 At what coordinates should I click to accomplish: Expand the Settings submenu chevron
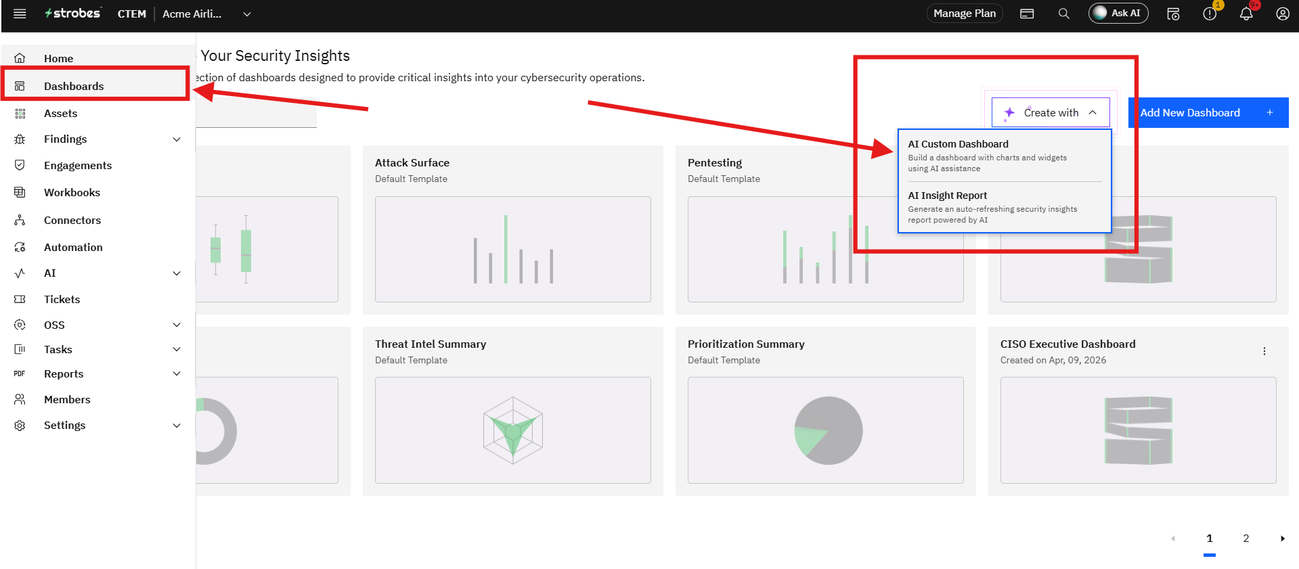(x=177, y=426)
